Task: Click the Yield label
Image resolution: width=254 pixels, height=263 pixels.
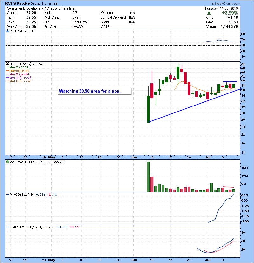Action: (x=105, y=22)
